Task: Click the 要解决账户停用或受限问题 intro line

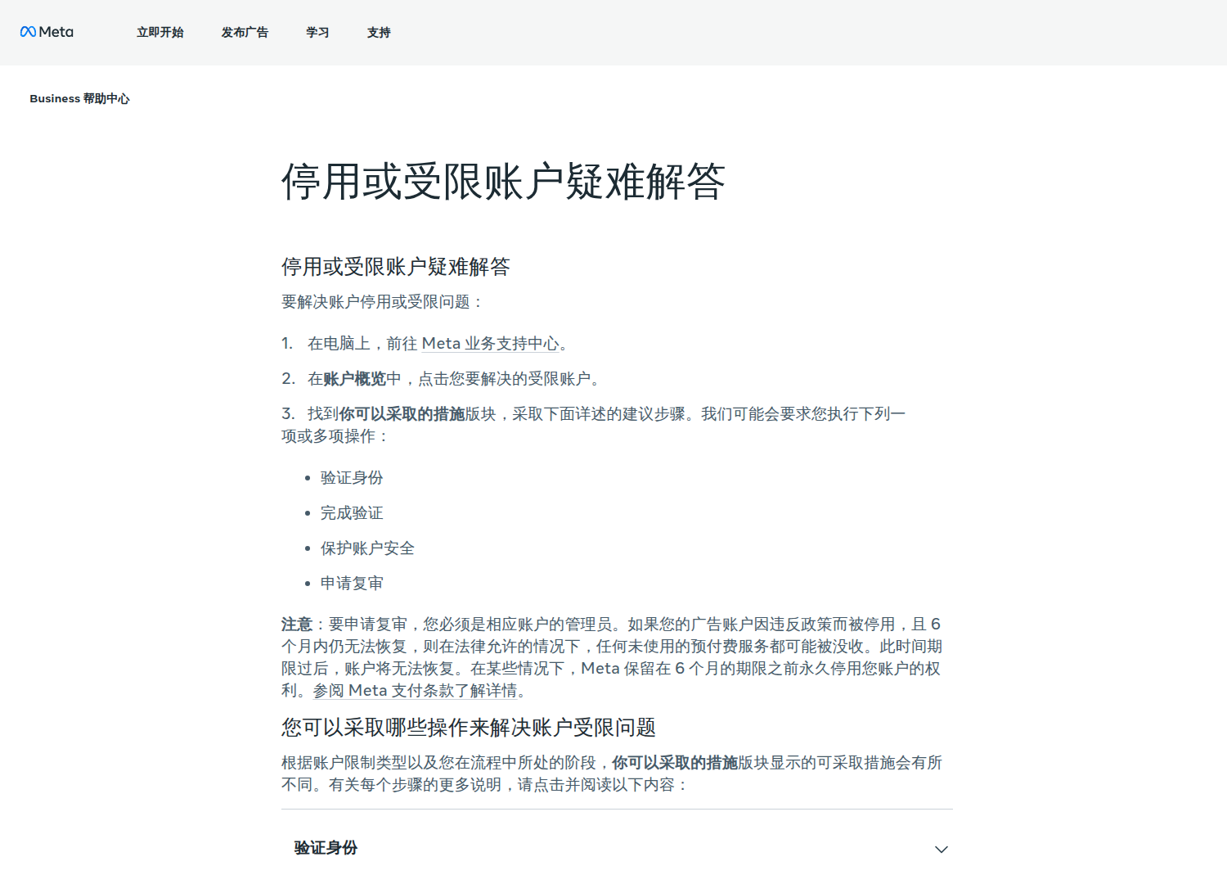Action: click(382, 302)
